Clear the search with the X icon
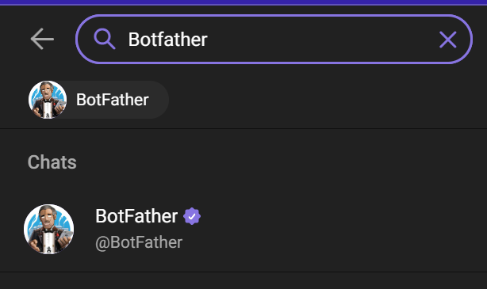The height and width of the screenshot is (289, 487). click(448, 40)
